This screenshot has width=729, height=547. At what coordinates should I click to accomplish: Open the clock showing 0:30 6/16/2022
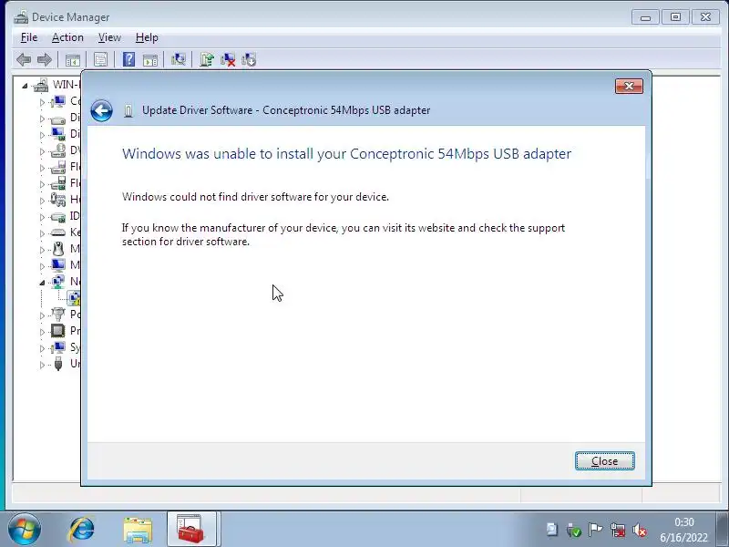click(x=684, y=530)
